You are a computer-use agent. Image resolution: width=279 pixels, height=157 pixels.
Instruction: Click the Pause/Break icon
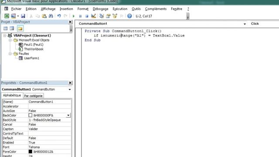tap(80, 16)
